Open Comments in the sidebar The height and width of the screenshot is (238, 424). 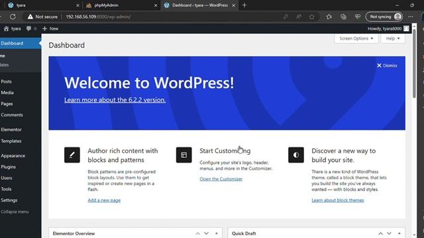[21, 114]
